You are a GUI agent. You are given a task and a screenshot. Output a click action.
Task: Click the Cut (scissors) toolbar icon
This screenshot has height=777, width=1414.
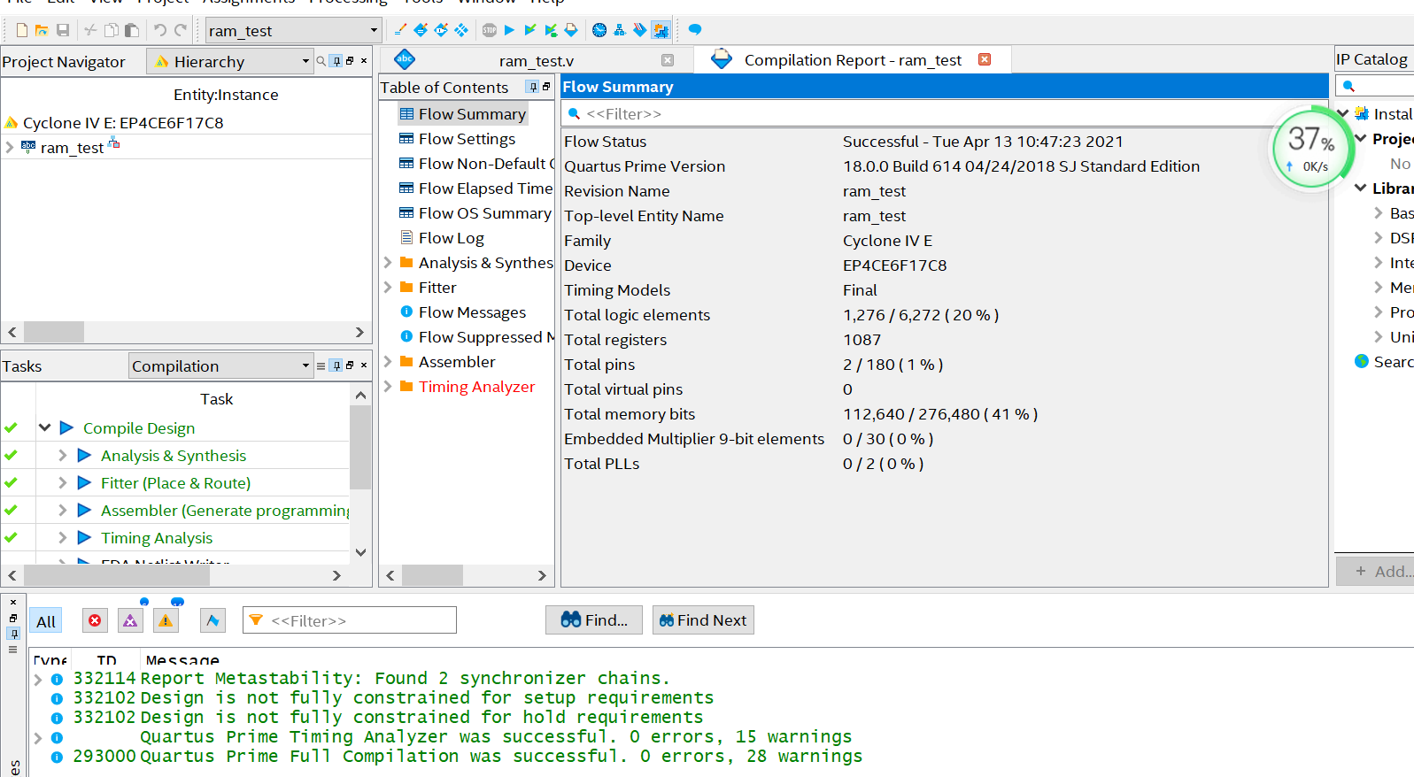point(90,30)
